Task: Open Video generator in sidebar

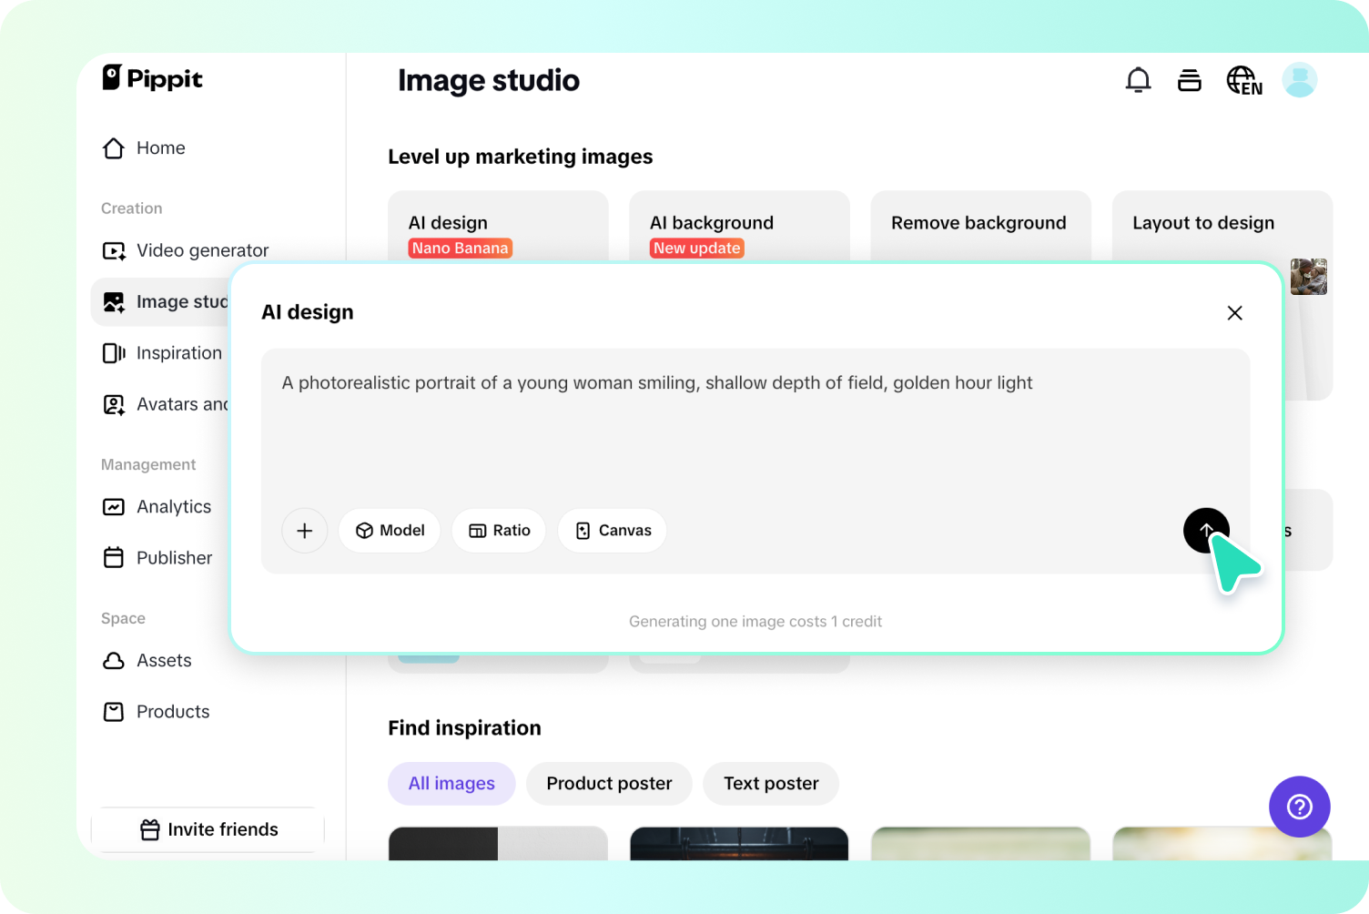Action: click(202, 250)
